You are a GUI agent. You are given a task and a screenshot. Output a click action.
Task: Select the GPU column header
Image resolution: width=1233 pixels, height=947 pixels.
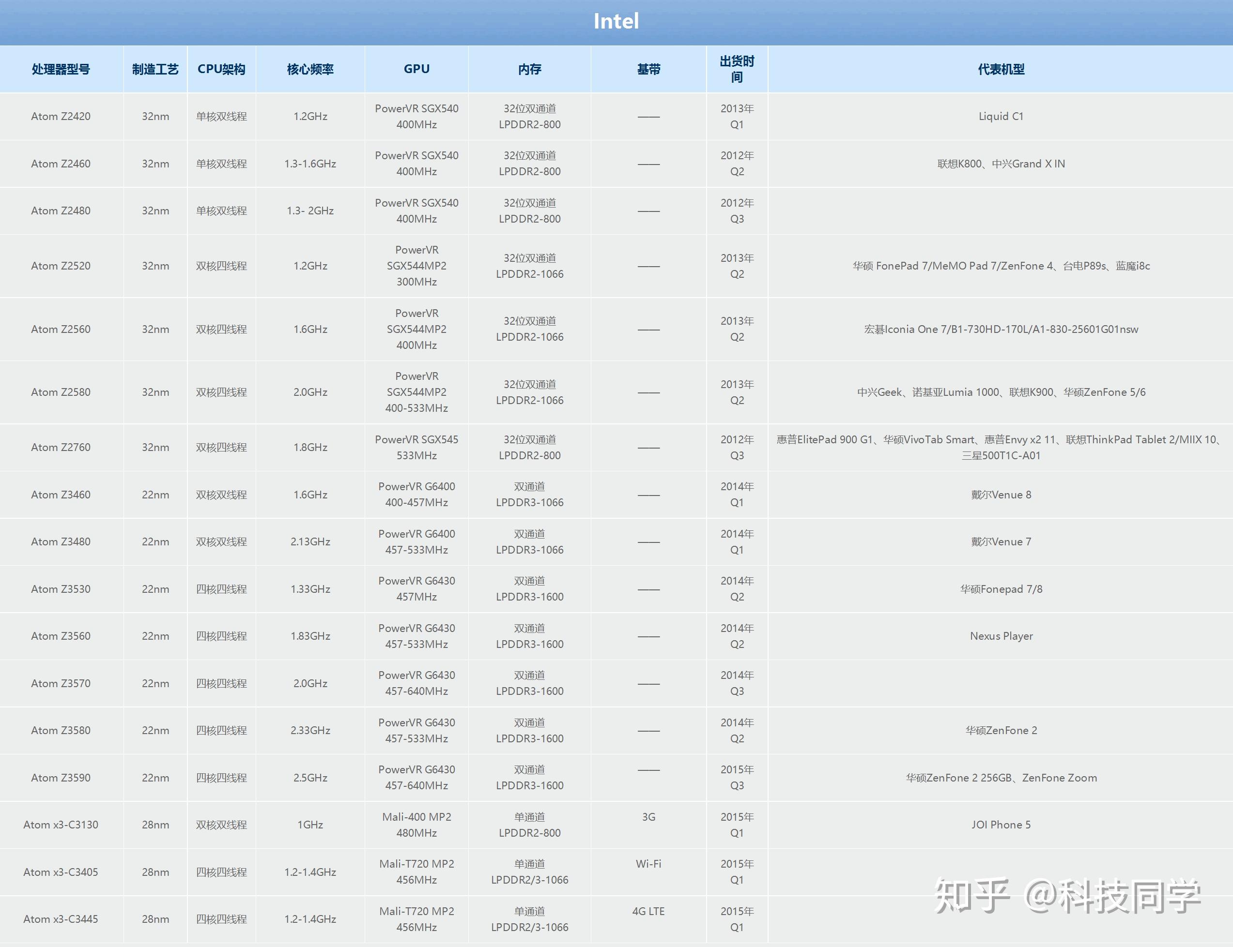pyautogui.click(x=416, y=69)
